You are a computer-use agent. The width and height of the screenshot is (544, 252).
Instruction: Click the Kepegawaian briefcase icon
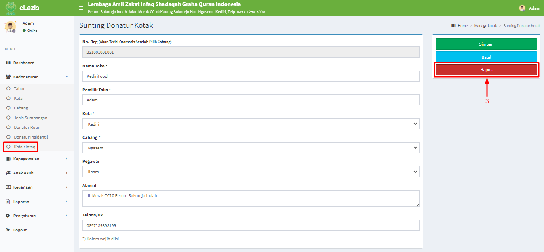click(x=8, y=159)
